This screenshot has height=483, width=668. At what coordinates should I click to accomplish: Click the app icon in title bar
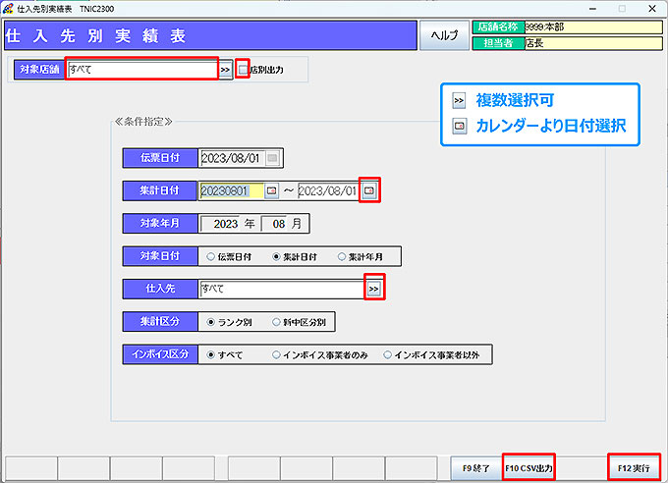[8, 8]
